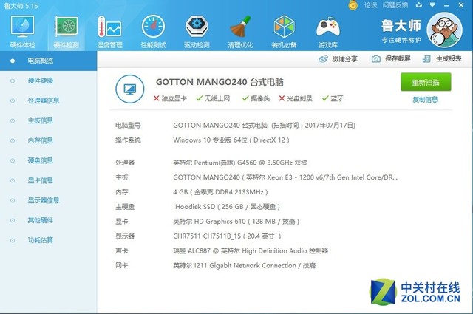Click 蓝牙 status indicator
The image size is (473, 314).
coord(333,98)
